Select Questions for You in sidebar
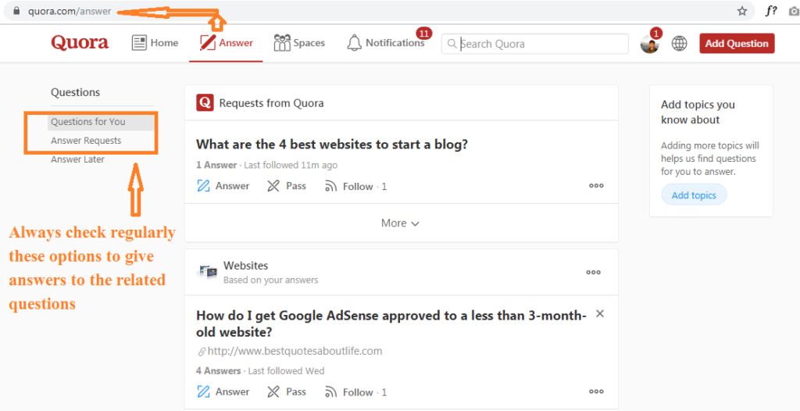The width and height of the screenshot is (800, 411). tap(87, 122)
